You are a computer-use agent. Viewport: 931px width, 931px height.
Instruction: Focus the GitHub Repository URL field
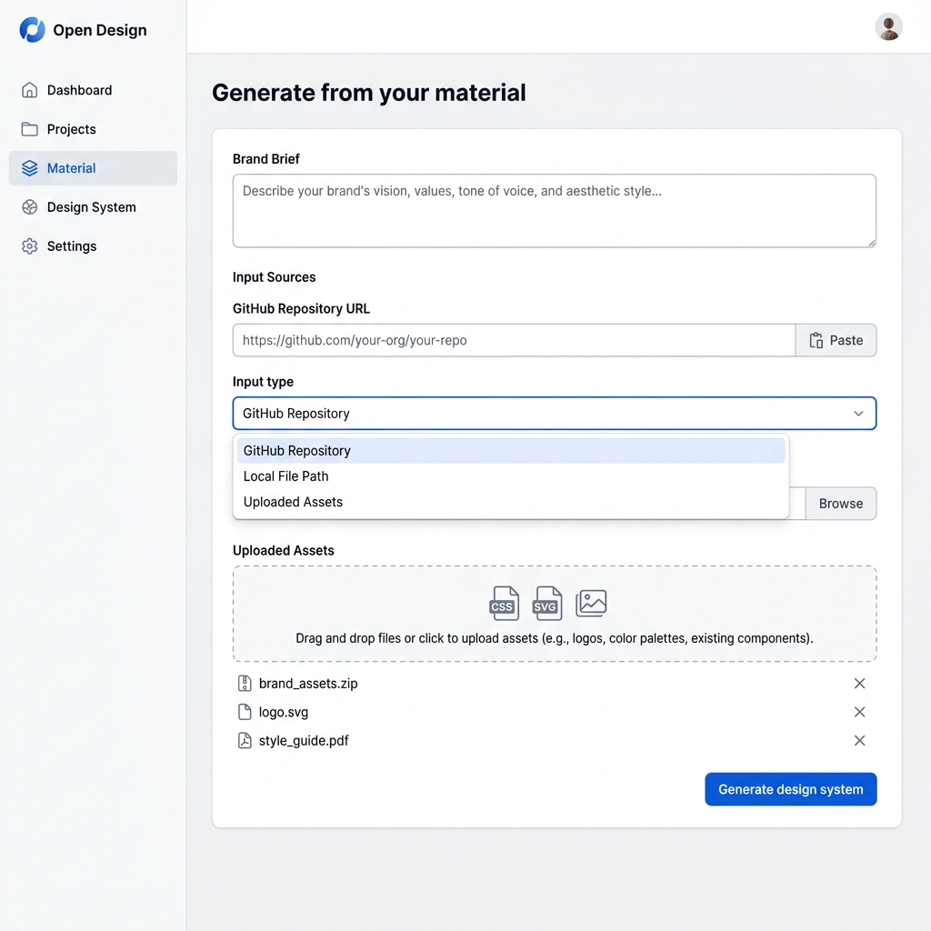click(515, 340)
